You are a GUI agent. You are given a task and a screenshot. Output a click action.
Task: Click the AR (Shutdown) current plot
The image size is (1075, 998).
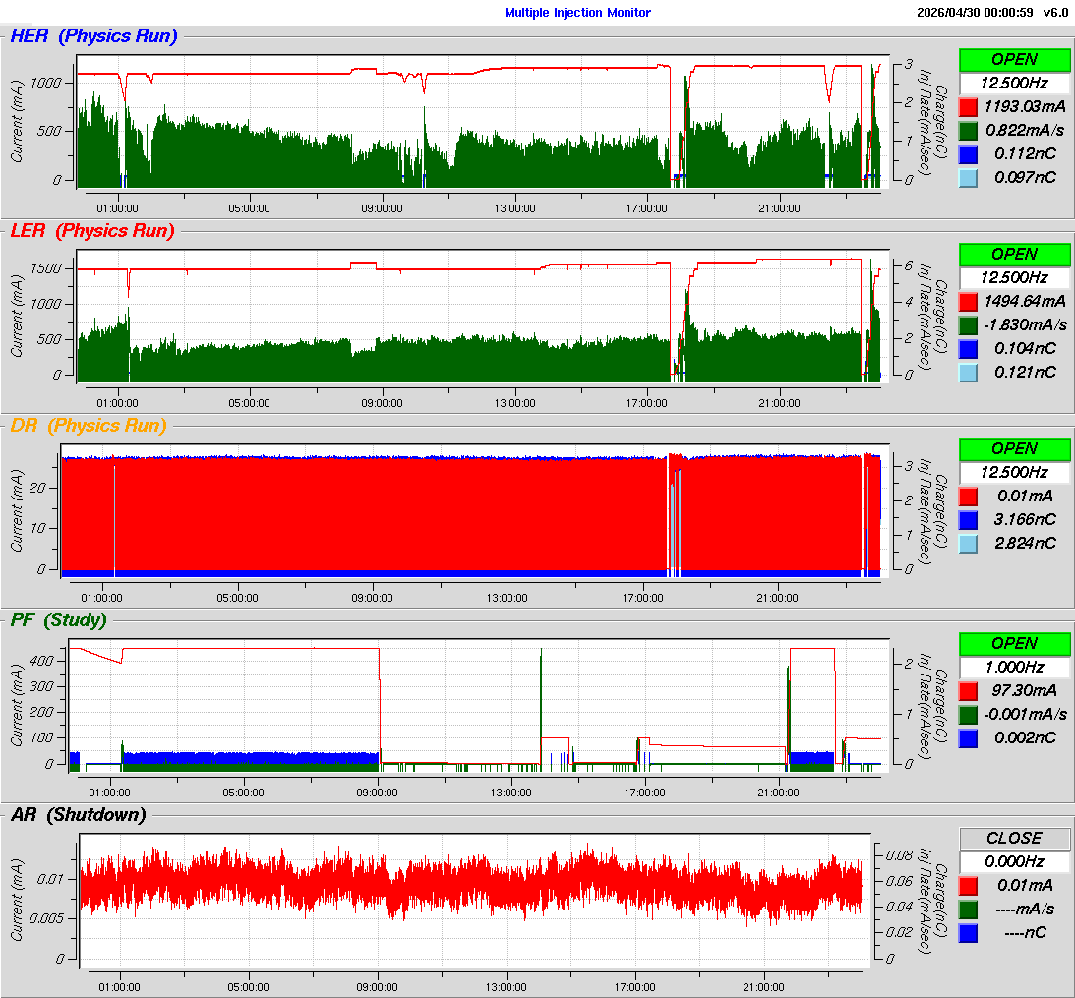tap(475, 900)
